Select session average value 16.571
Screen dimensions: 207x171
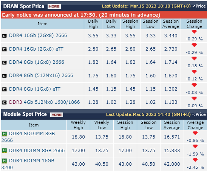[172, 137]
